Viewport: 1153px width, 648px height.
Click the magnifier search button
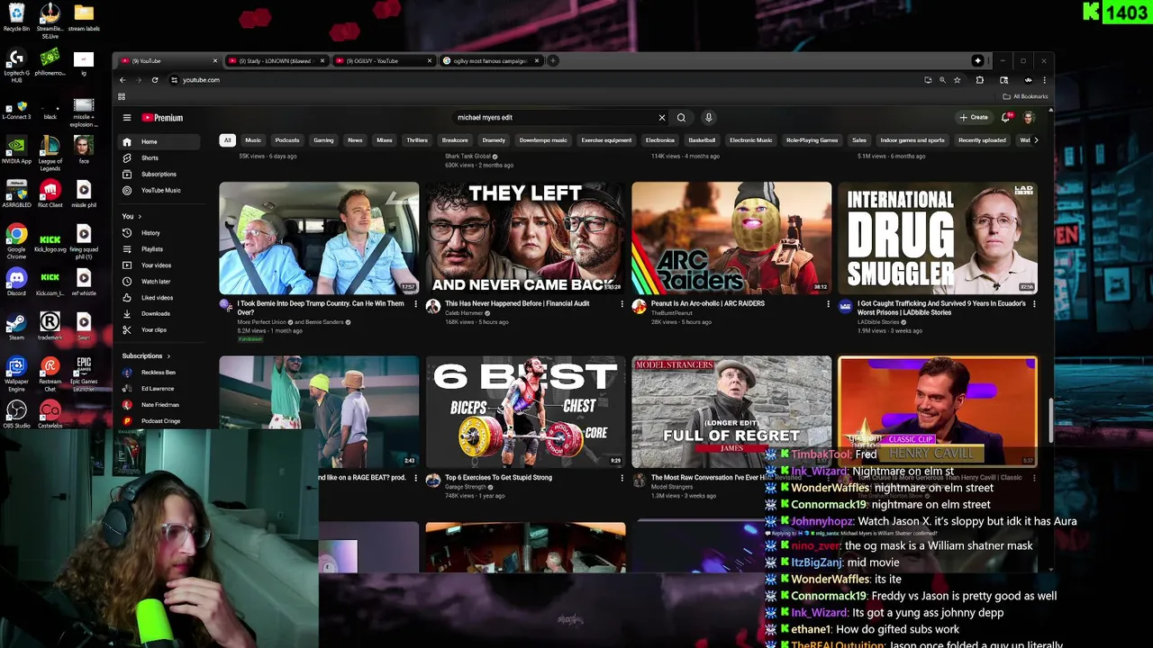(681, 118)
